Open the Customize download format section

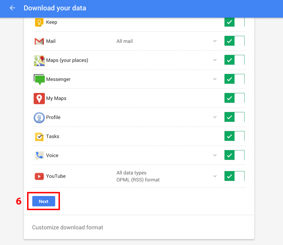click(x=67, y=227)
